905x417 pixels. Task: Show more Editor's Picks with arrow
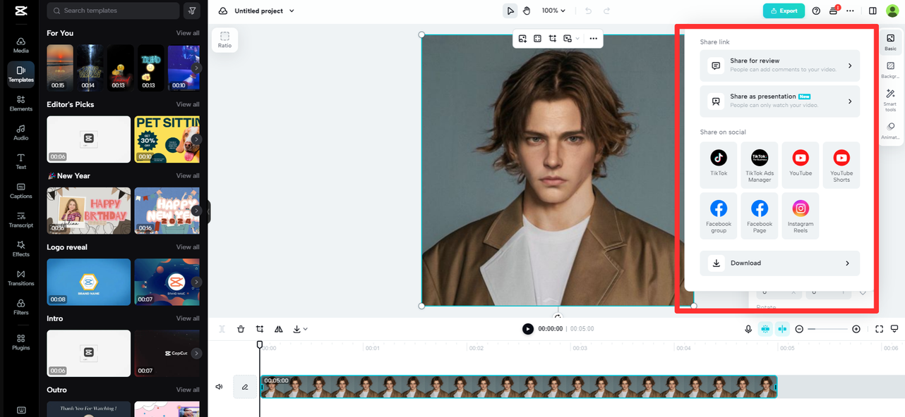tap(196, 139)
